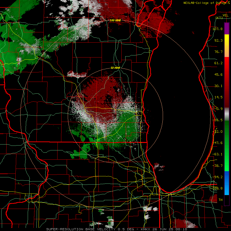Click the 14.5 legend value
This screenshot has width=231, height=231.
[218, 97]
